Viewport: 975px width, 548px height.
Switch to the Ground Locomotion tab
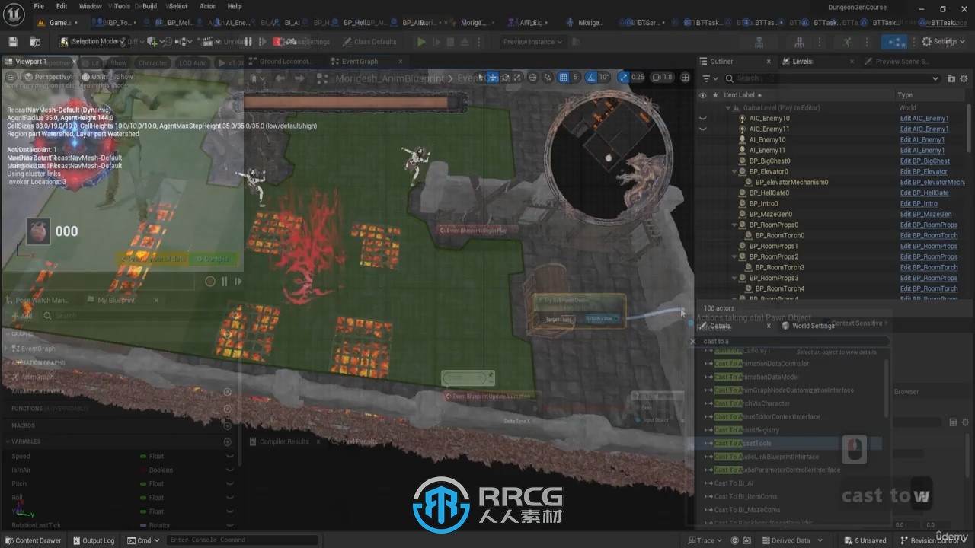tap(286, 62)
